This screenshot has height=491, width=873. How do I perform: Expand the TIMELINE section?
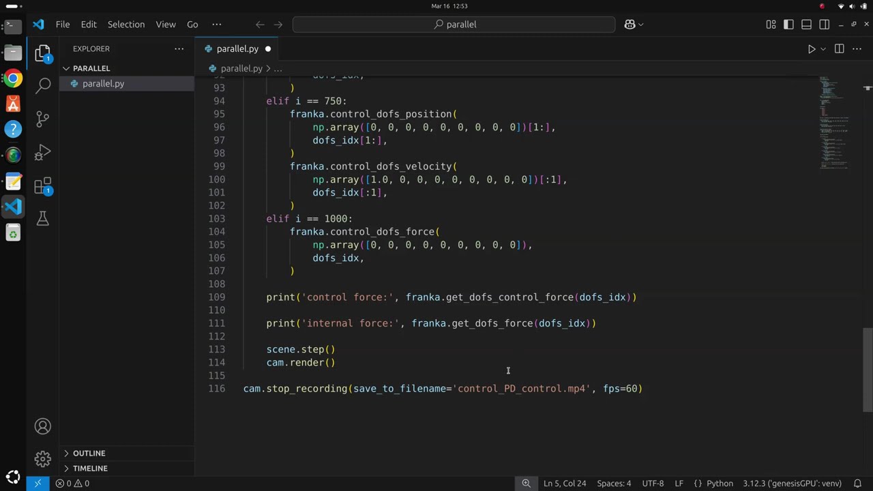(x=90, y=468)
